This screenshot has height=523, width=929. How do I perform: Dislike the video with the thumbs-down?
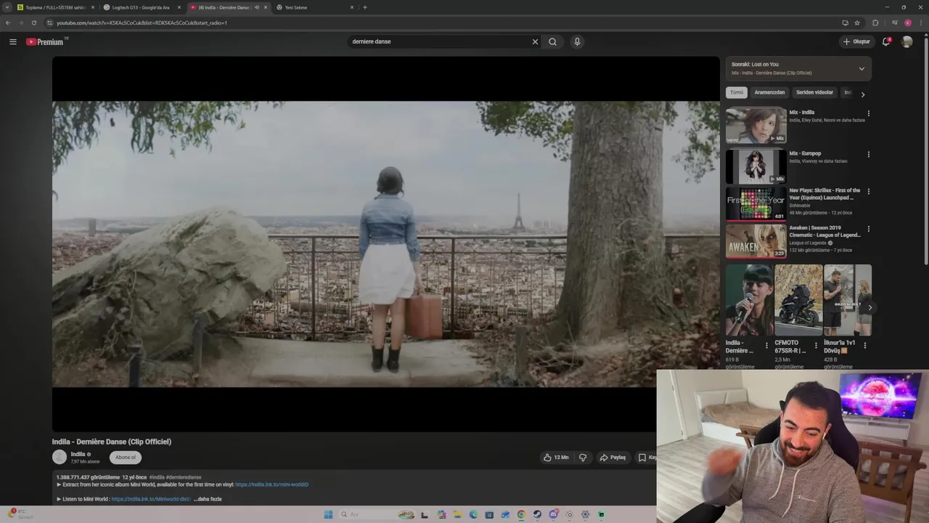tap(583, 458)
